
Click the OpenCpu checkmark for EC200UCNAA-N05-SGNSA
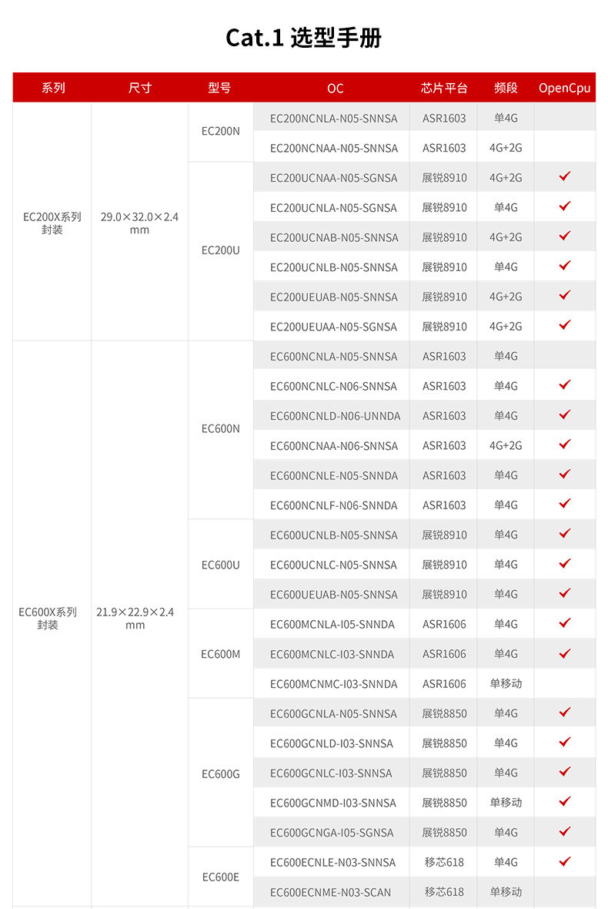point(565,176)
